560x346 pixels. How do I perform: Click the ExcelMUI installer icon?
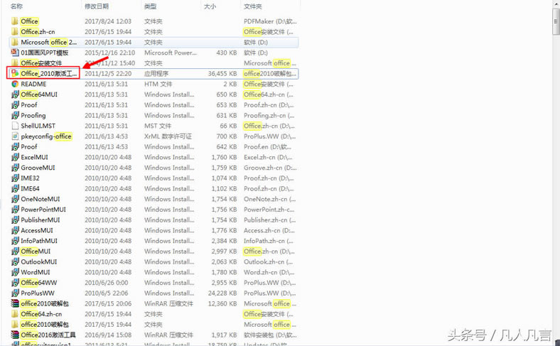pos(15,157)
